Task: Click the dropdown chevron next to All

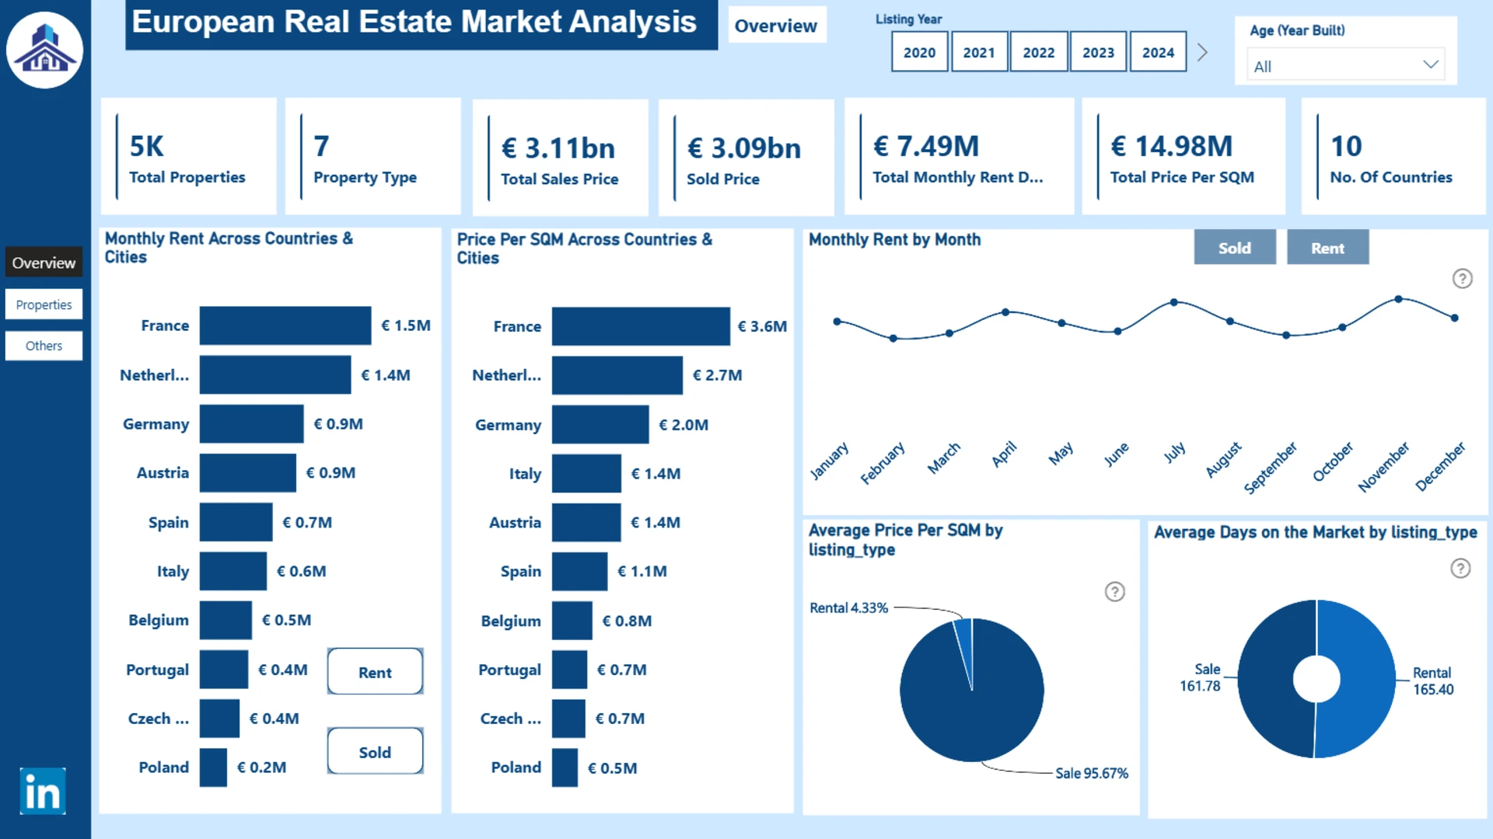Action: click(x=1430, y=64)
